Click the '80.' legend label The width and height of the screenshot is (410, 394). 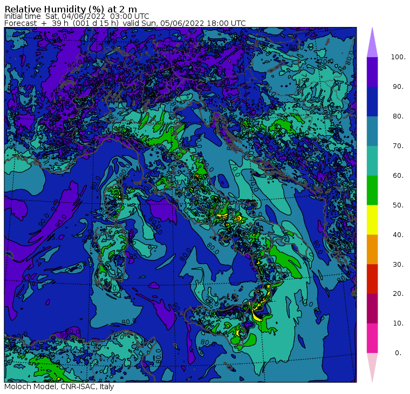398,116
